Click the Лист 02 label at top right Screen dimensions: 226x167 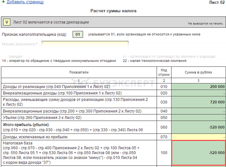tap(217, 3)
